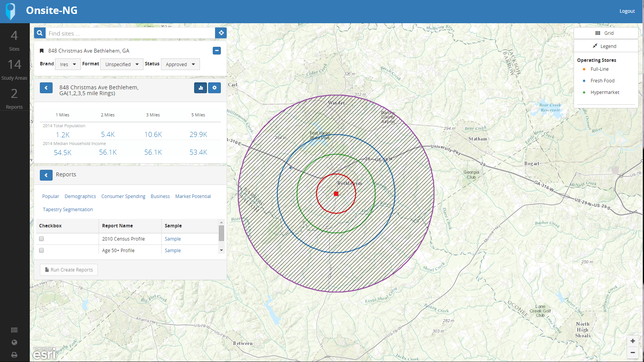The image size is (644, 362).
Task: Toggle the Legend panel
Action: pyautogui.click(x=606, y=46)
